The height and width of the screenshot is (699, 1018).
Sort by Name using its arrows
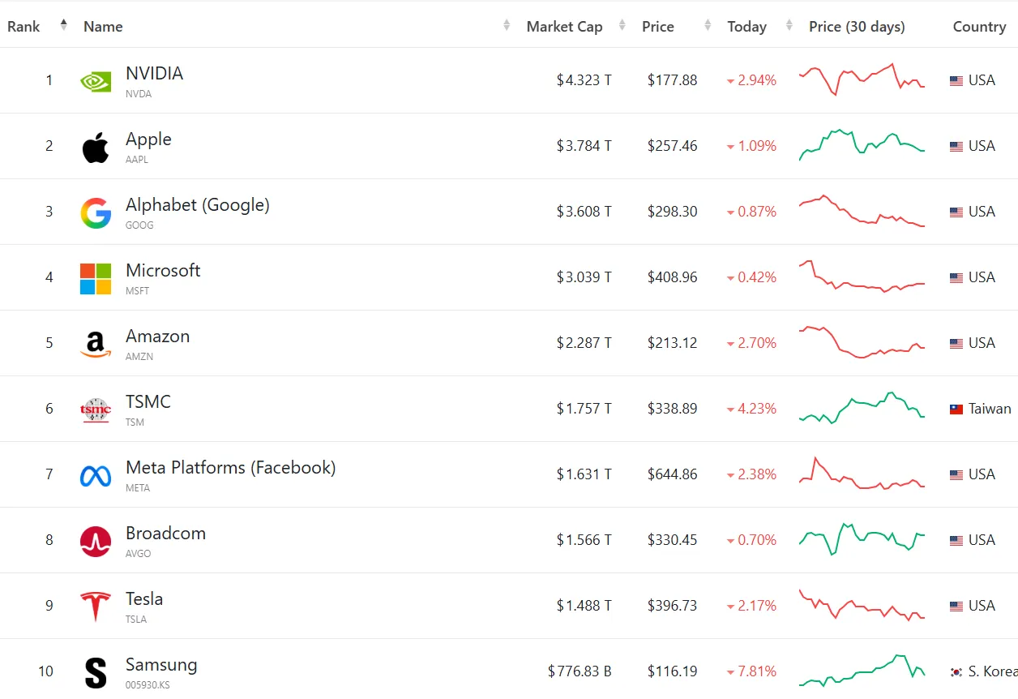point(507,25)
